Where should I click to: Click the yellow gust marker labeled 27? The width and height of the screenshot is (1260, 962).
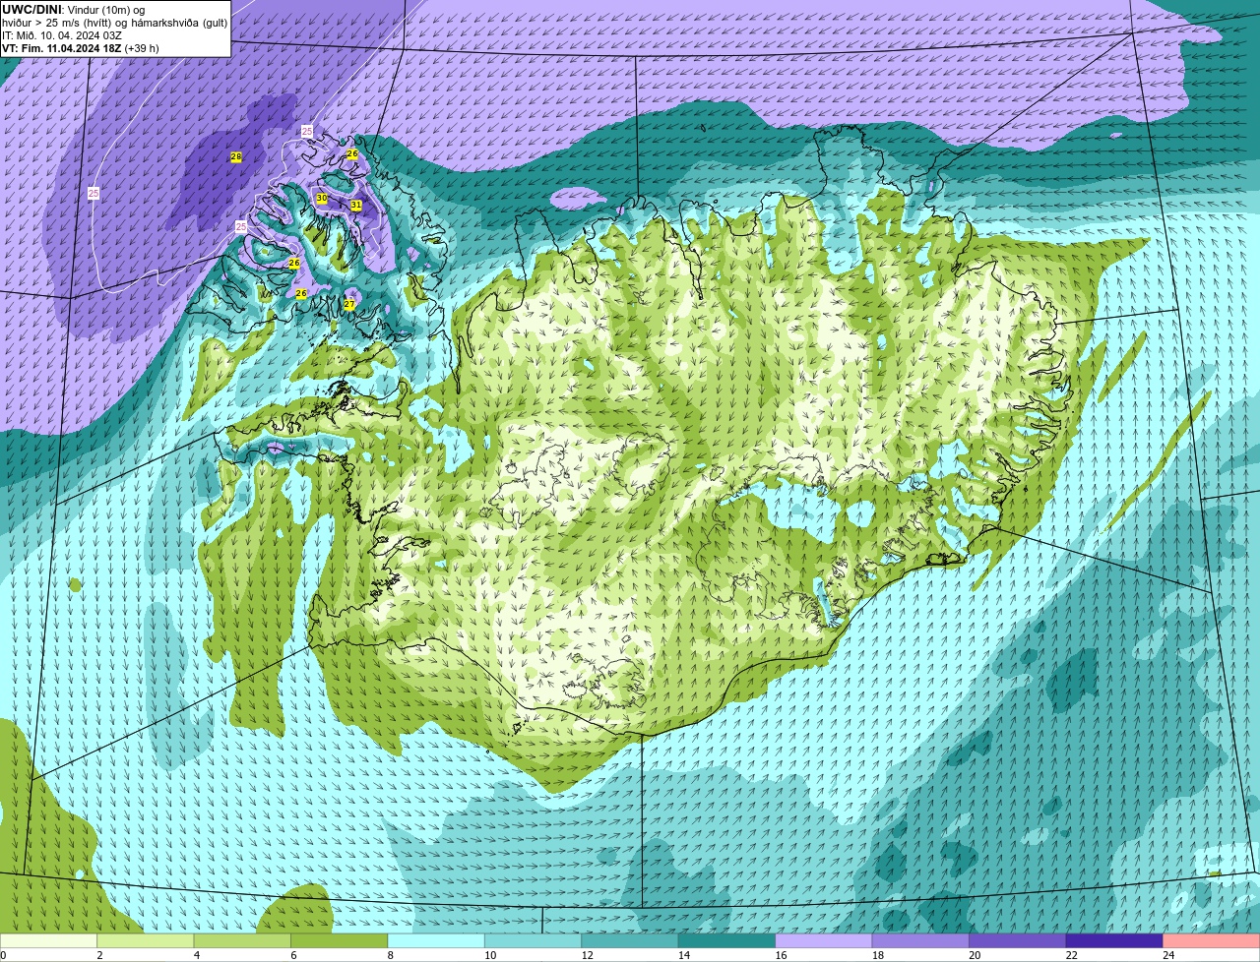(x=349, y=305)
